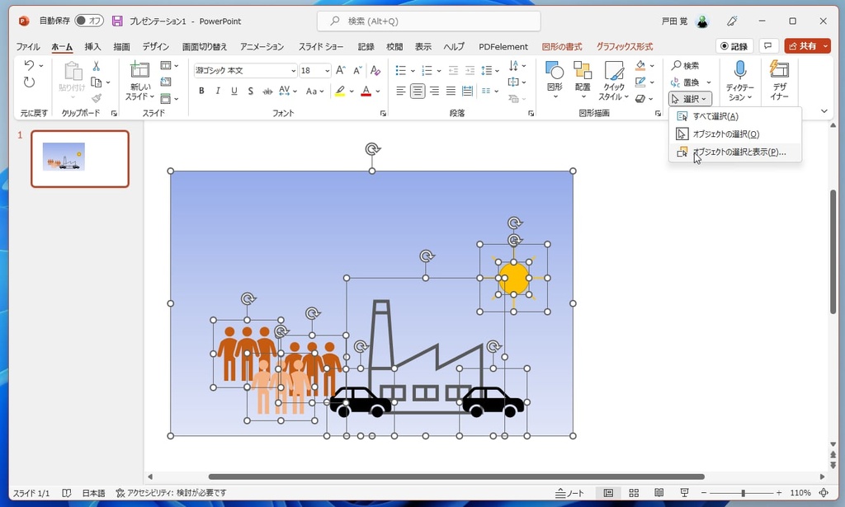Open the ファイル tab
845x507 pixels.
click(27, 47)
